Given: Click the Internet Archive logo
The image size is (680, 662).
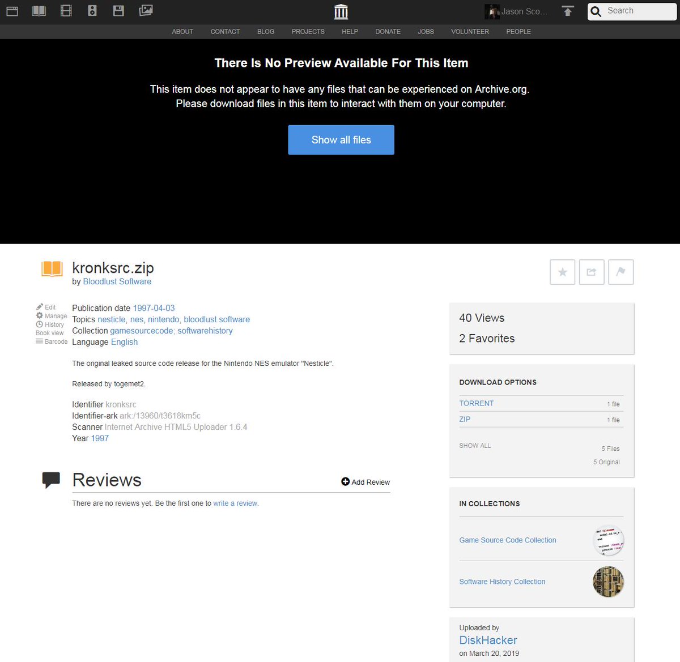Looking at the screenshot, I should click(x=341, y=11).
